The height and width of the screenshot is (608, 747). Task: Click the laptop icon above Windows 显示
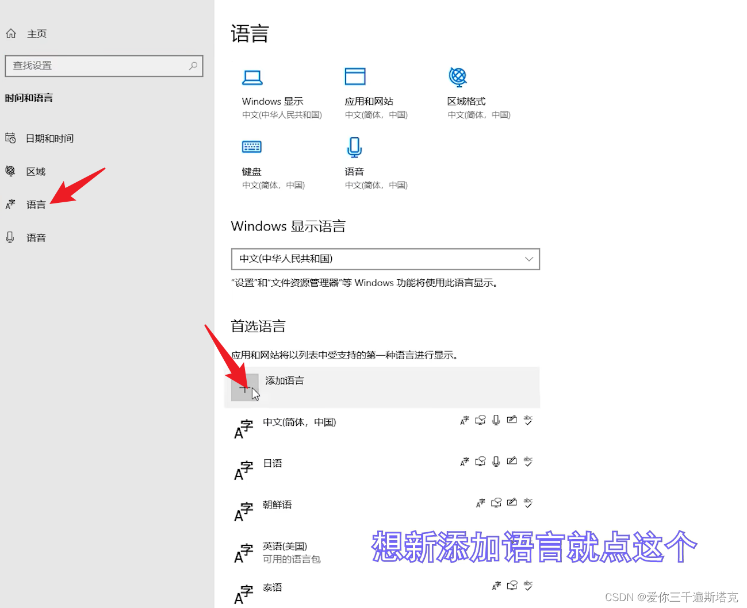pyautogui.click(x=252, y=77)
